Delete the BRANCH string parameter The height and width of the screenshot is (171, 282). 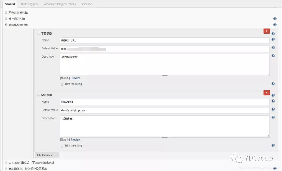[x=267, y=93]
